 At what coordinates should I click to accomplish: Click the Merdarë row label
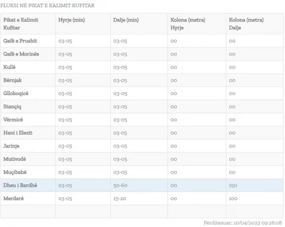pyautogui.click(x=13, y=198)
